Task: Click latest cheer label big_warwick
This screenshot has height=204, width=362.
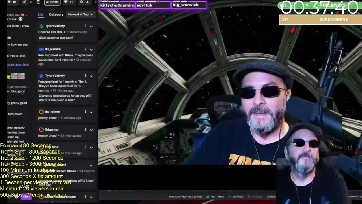Action: (x=189, y=5)
